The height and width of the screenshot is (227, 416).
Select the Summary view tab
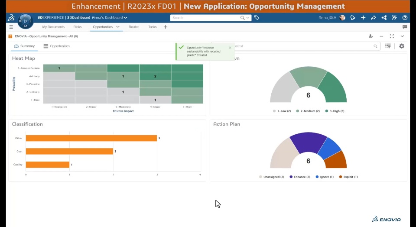24,46
